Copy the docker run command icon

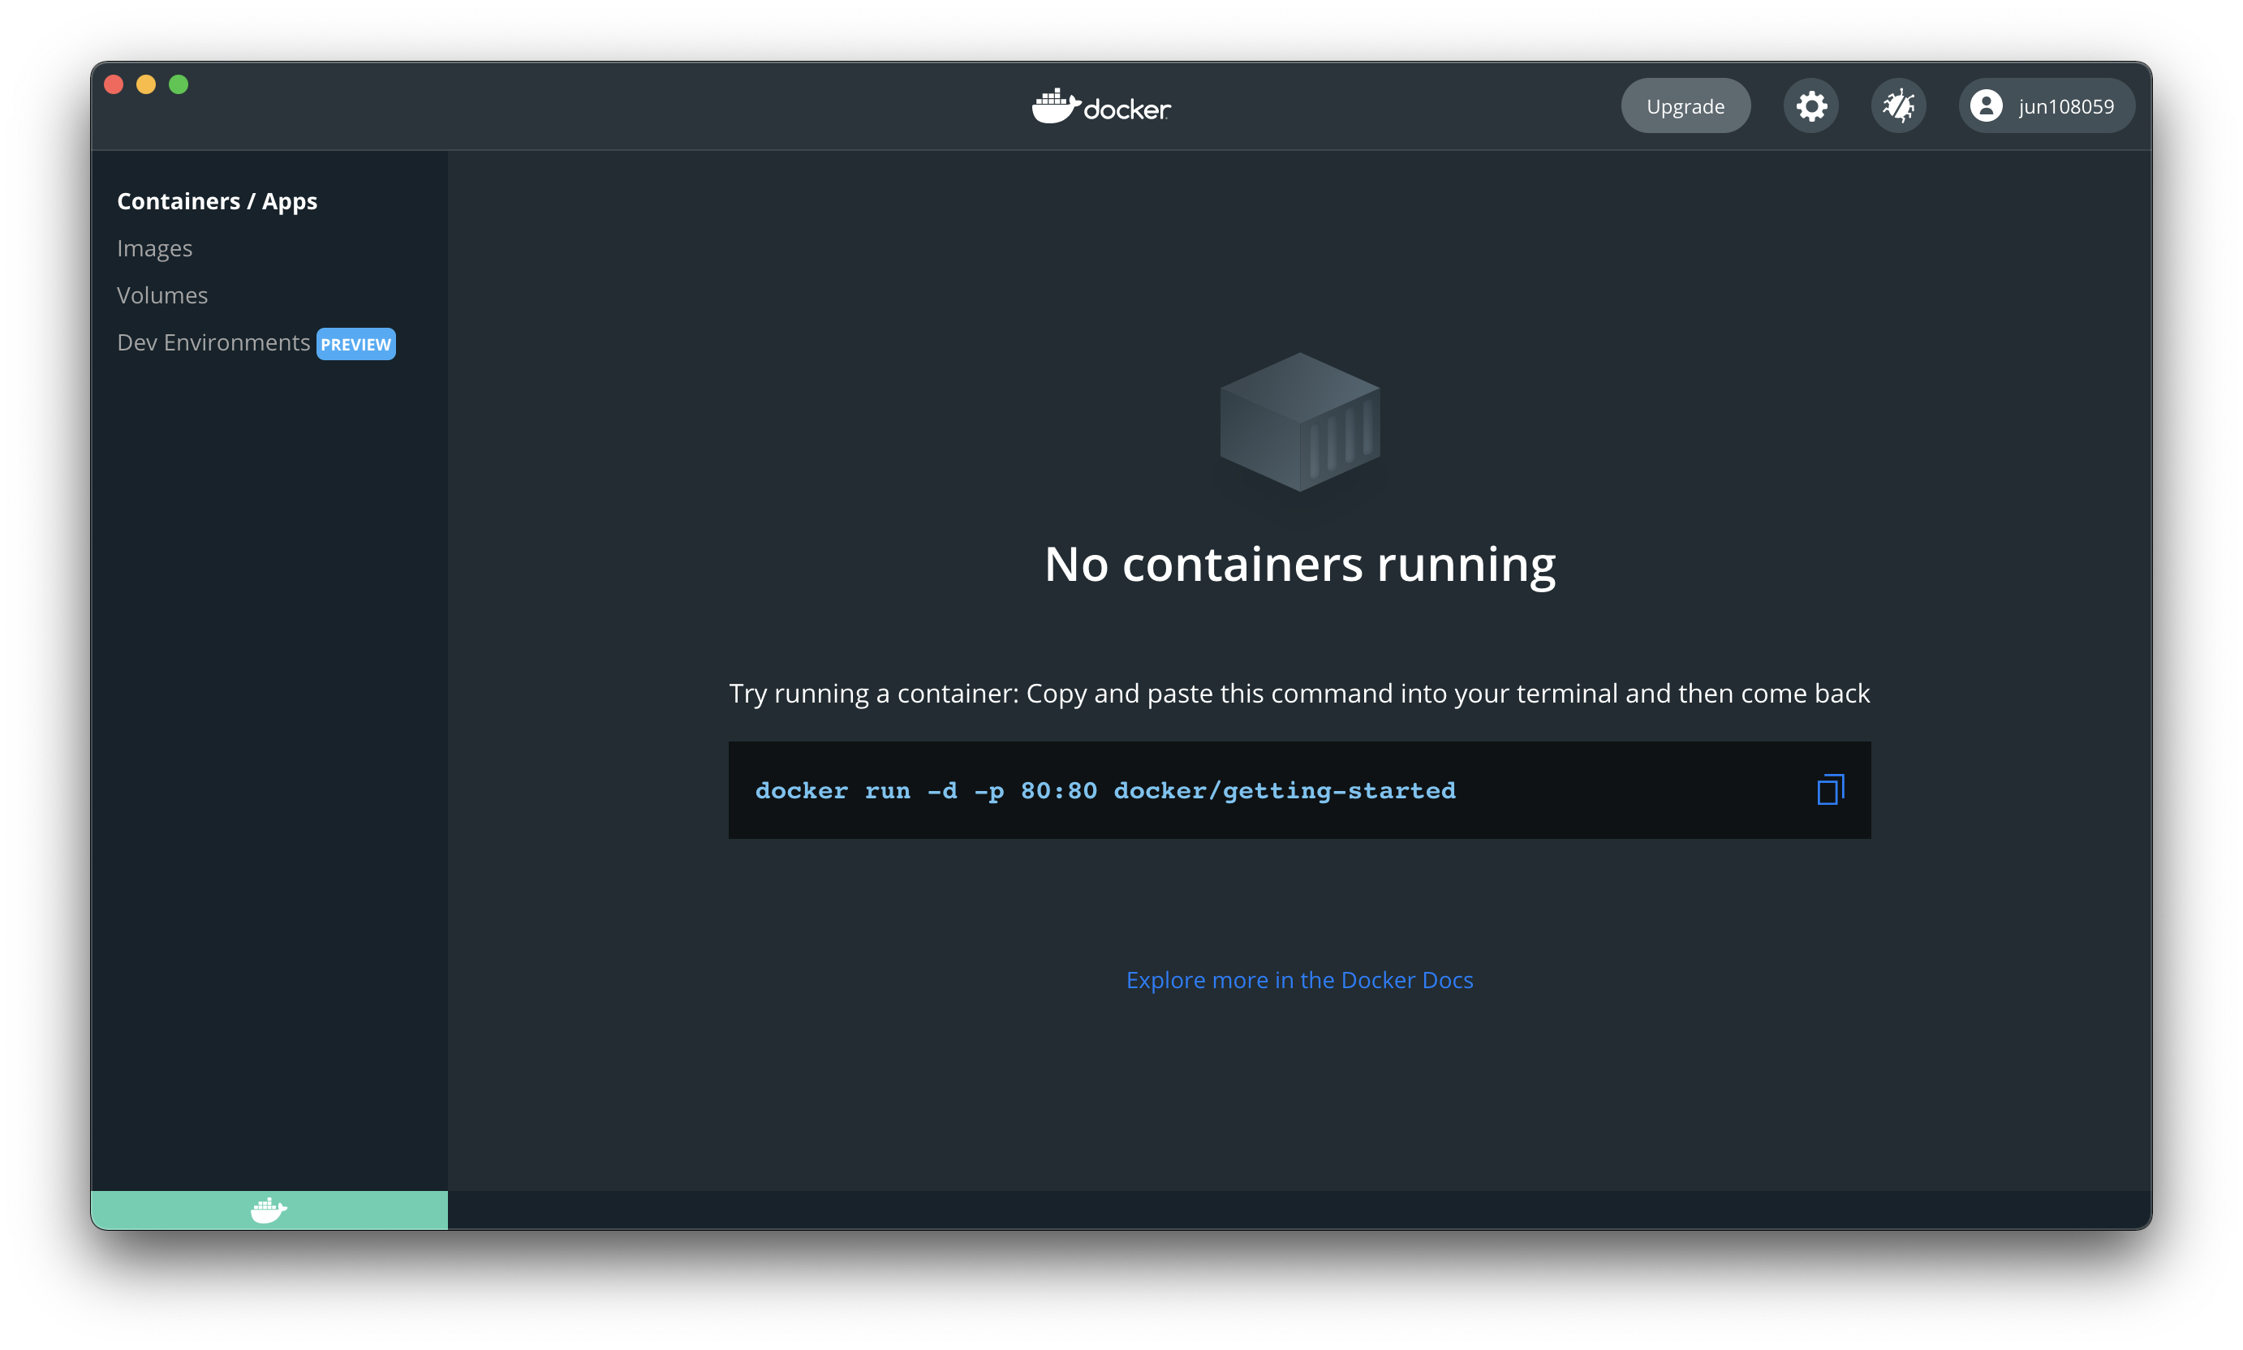tap(1830, 789)
